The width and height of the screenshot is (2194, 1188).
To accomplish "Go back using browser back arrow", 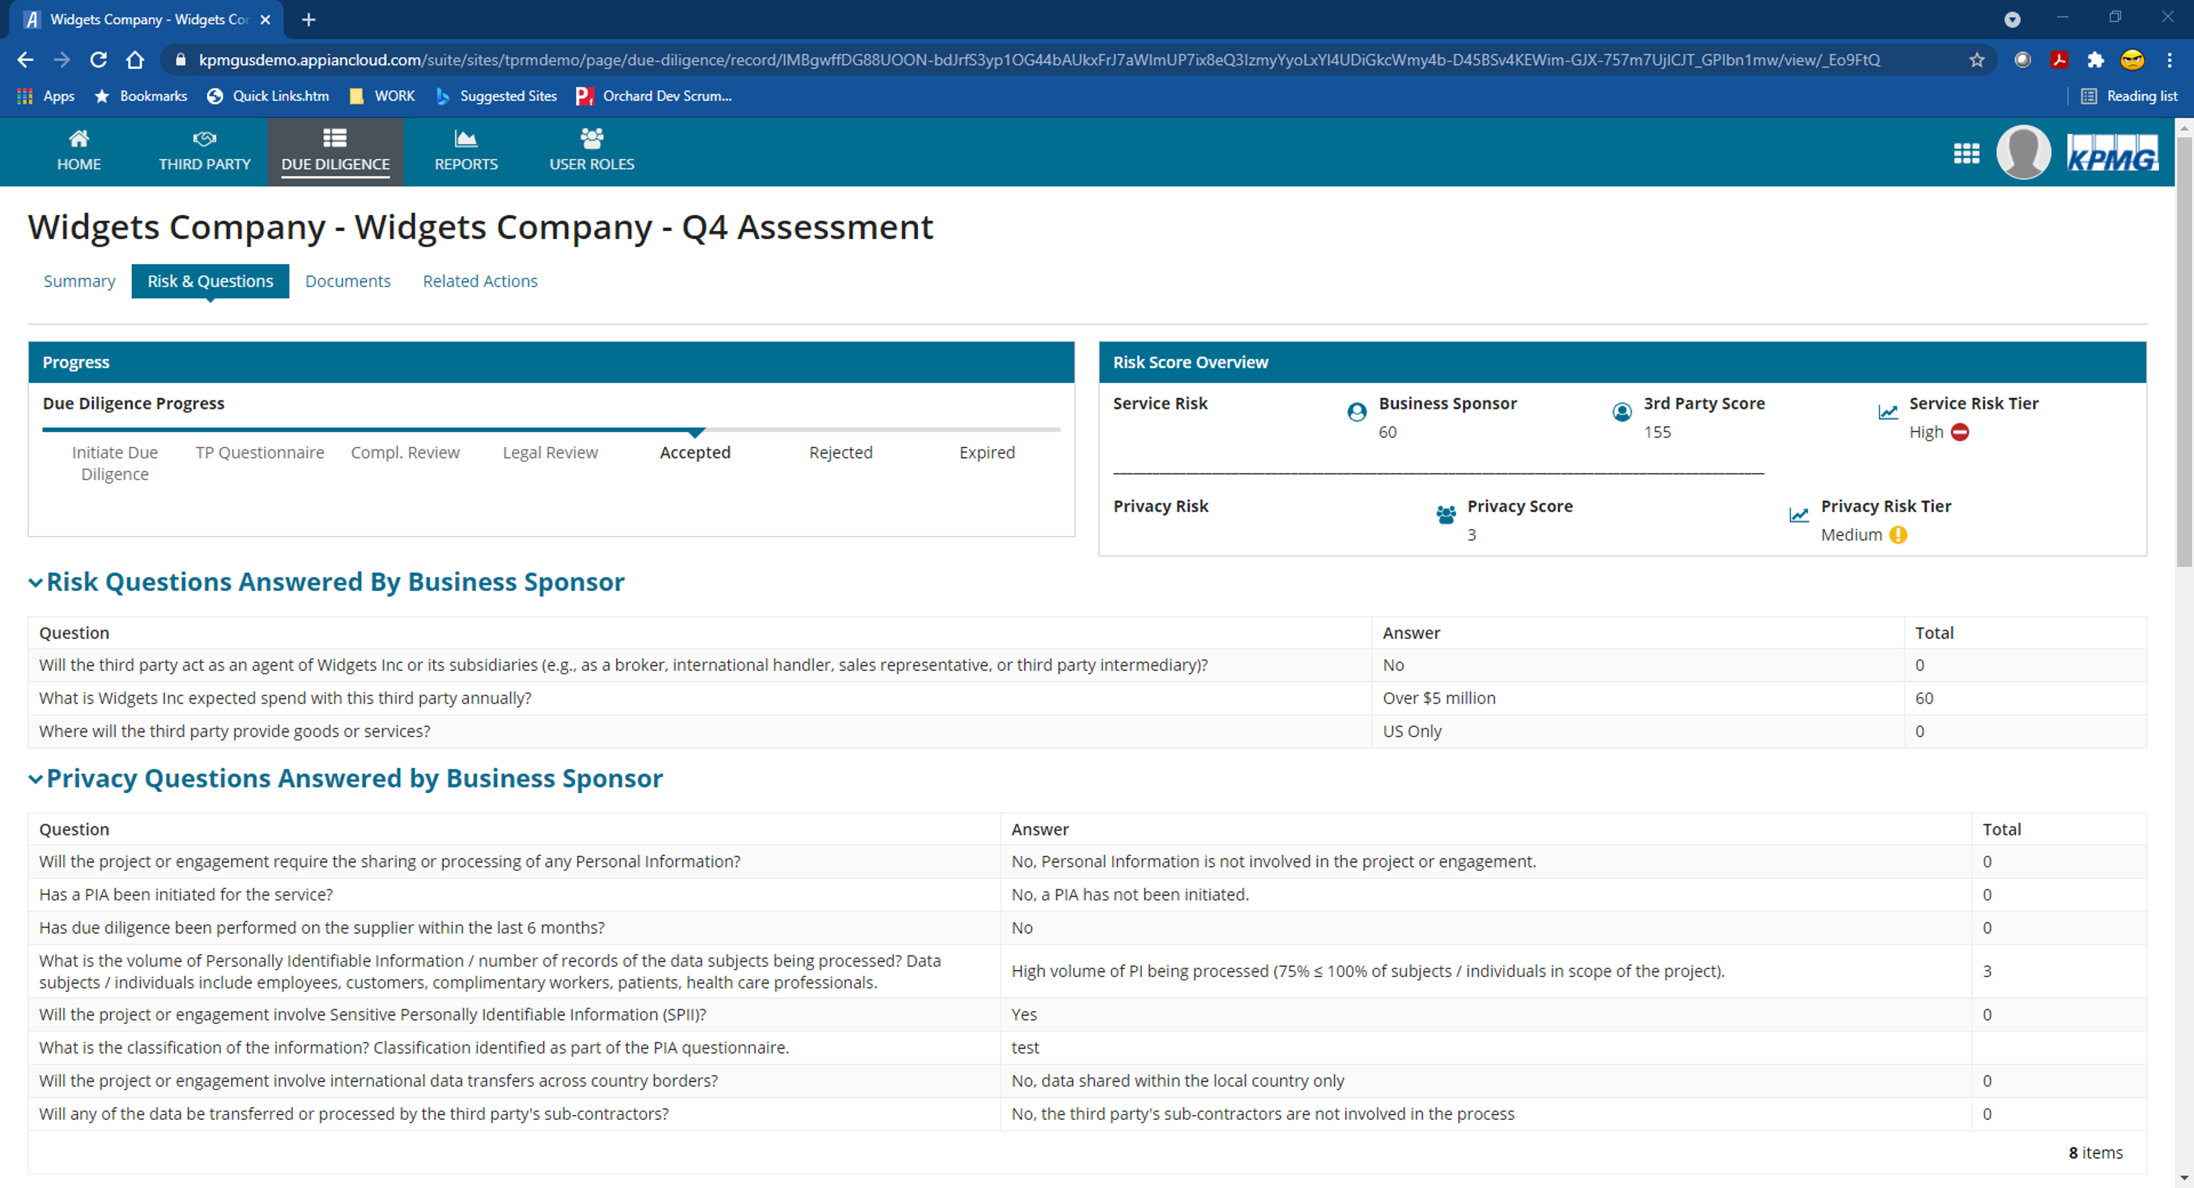I will tap(26, 59).
